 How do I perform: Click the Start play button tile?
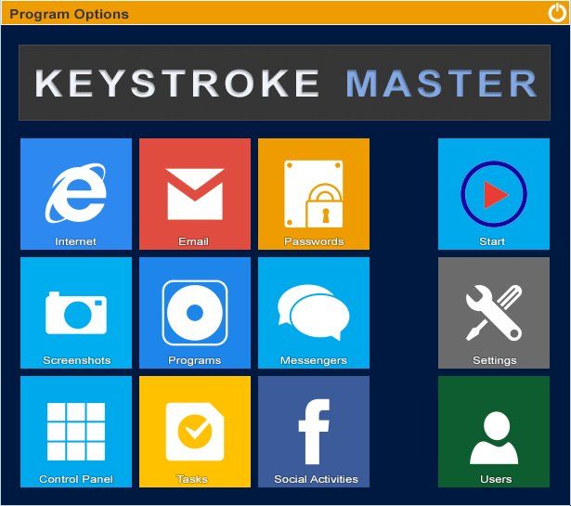tap(493, 194)
